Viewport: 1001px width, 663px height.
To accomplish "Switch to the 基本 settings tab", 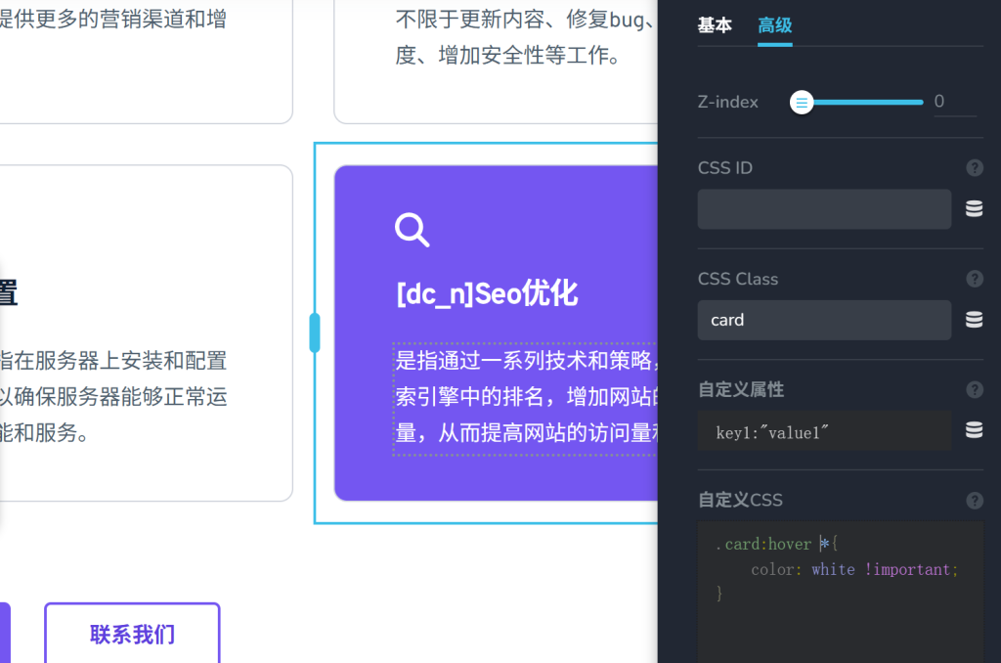I will 715,25.
